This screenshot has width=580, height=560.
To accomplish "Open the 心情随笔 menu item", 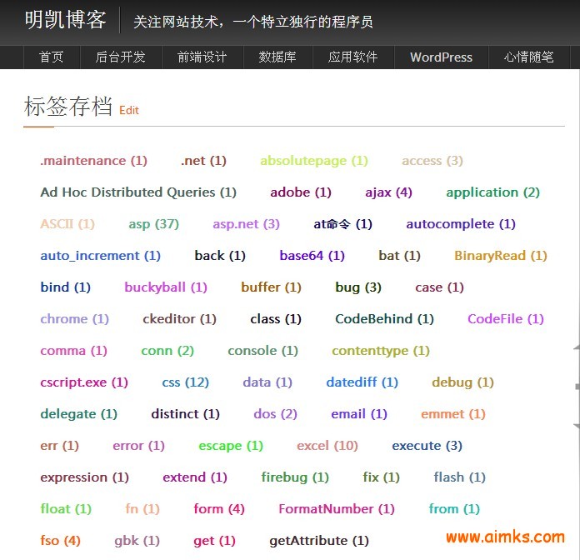I will [x=529, y=57].
